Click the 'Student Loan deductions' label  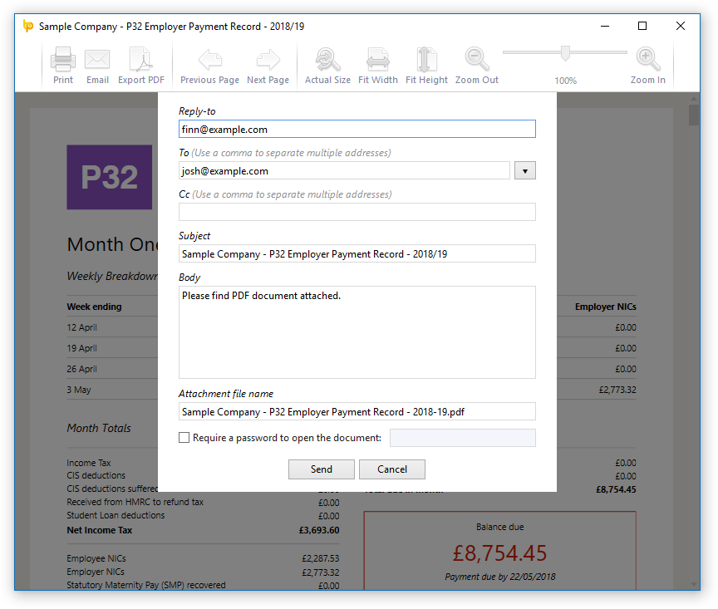click(116, 515)
